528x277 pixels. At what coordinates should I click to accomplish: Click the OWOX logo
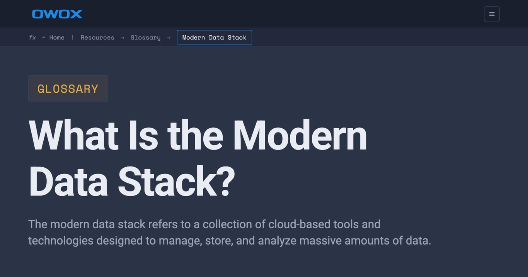coord(57,14)
